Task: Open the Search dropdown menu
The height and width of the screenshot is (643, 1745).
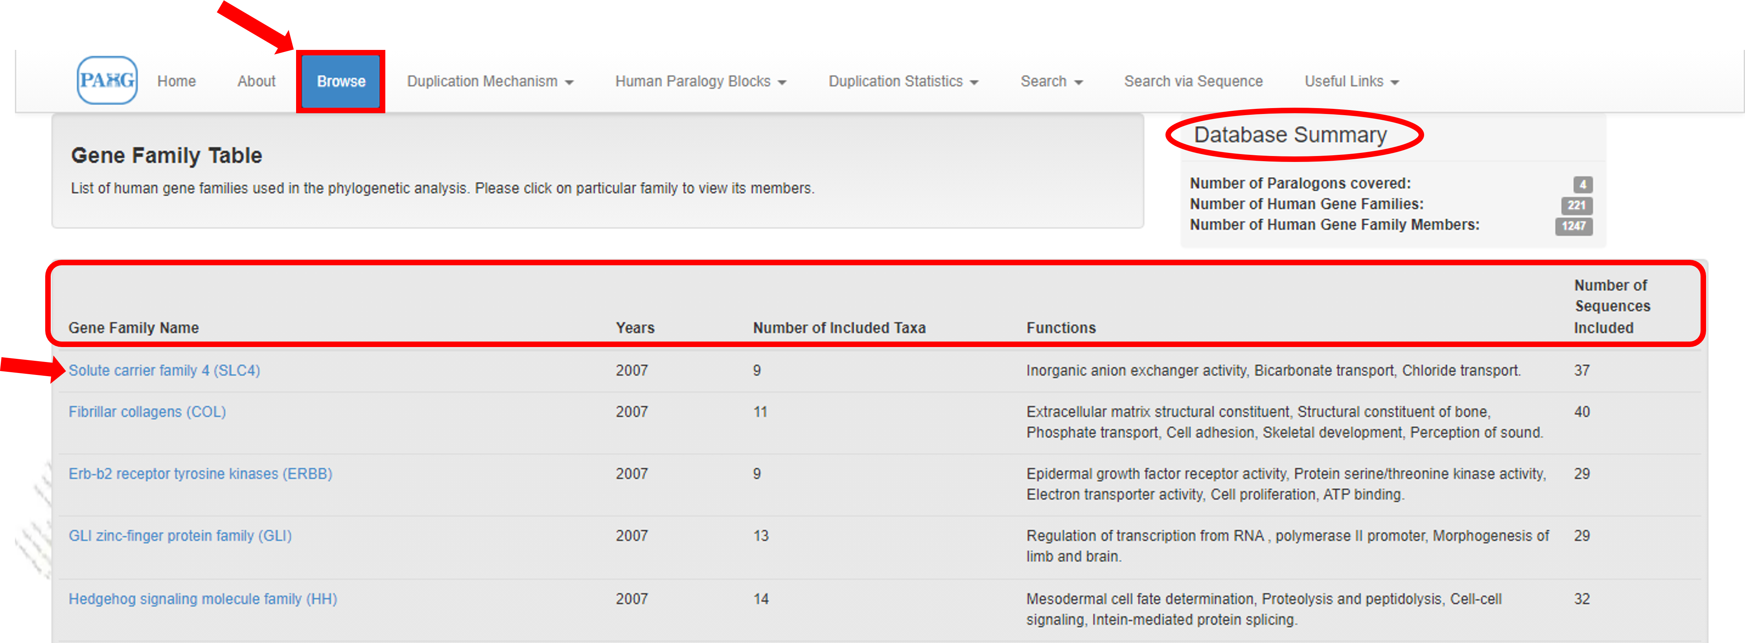Action: pos(1051,81)
